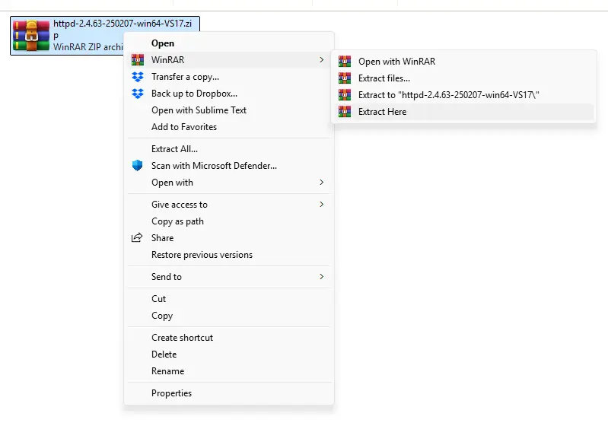Choose Open with WinRAR in submenu
Image resolution: width=608 pixels, height=426 pixels.
coord(463,62)
